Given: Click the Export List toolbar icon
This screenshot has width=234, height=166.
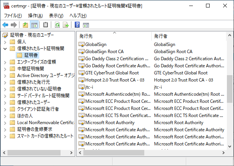Looking at the screenshot, I should (66, 25).
